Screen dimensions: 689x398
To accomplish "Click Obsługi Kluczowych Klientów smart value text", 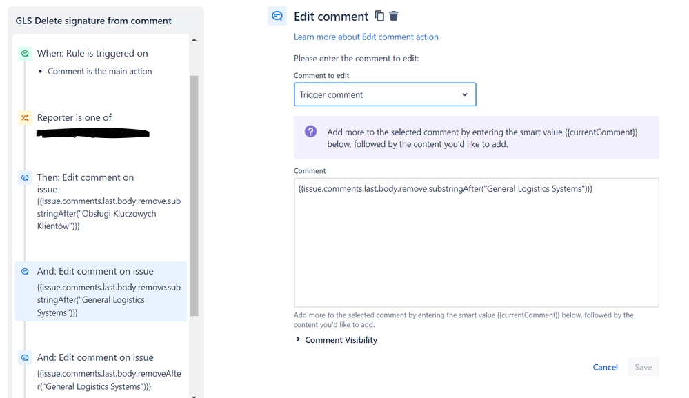I will [109, 214].
